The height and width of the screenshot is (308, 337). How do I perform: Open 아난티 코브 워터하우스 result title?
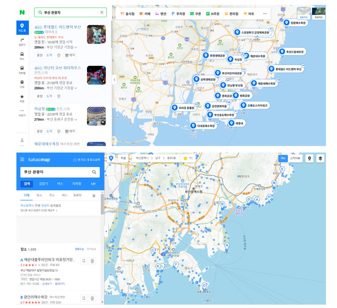62,68
